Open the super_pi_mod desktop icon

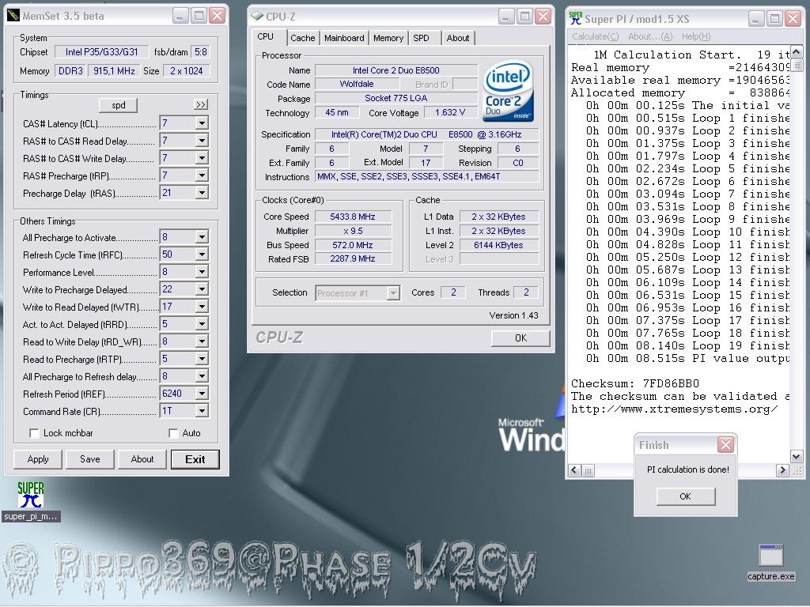[31, 500]
